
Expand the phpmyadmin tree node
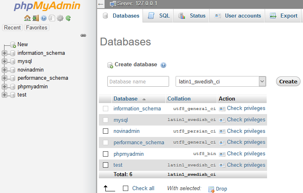pyautogui.click(x=4, y=87)
